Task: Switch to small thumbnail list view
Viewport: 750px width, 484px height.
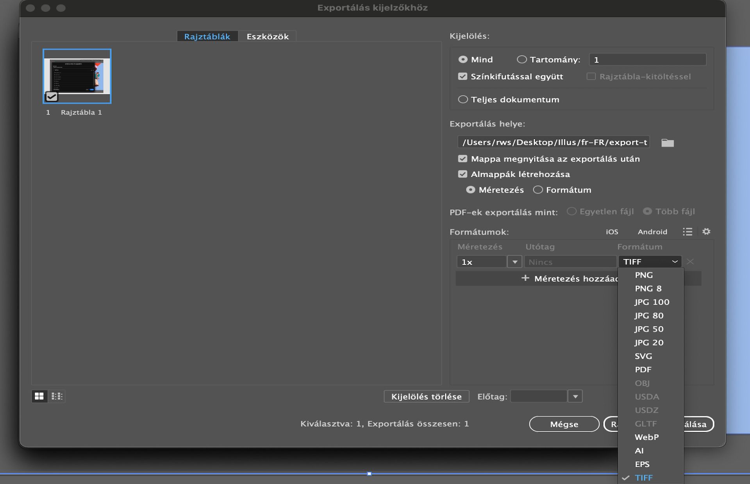Action: pos(57,396)
